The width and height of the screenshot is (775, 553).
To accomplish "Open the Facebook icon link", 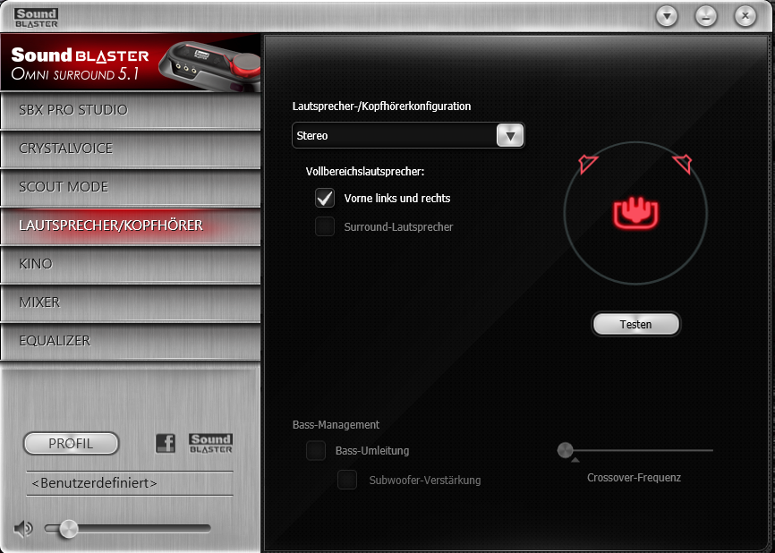I will [x=165, y=443].
